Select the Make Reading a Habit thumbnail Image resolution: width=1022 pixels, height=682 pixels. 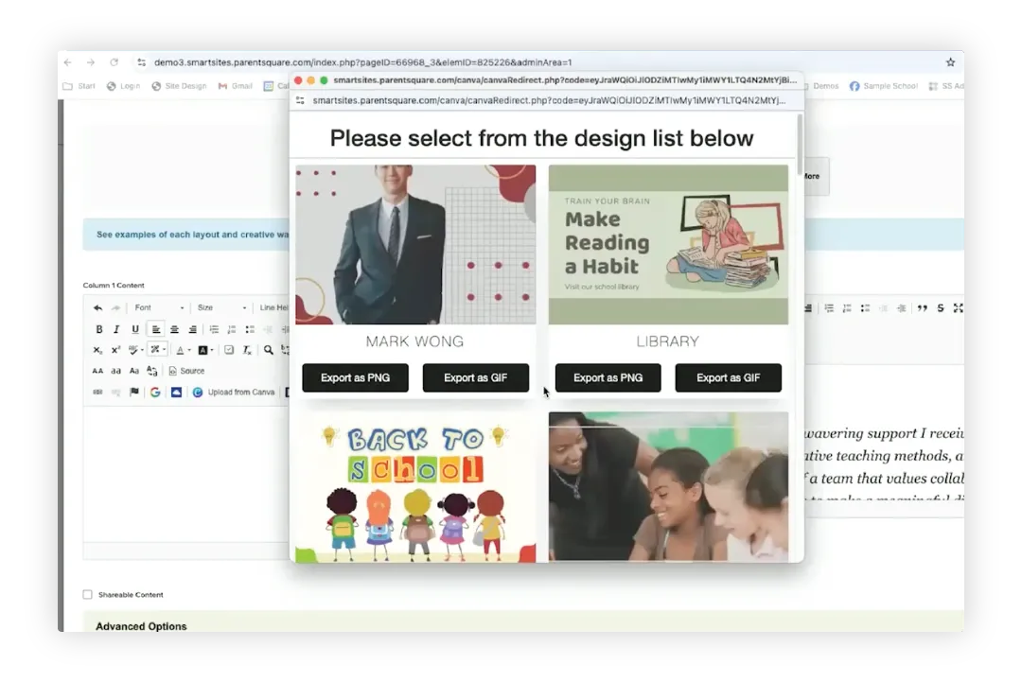click(668, 244)
